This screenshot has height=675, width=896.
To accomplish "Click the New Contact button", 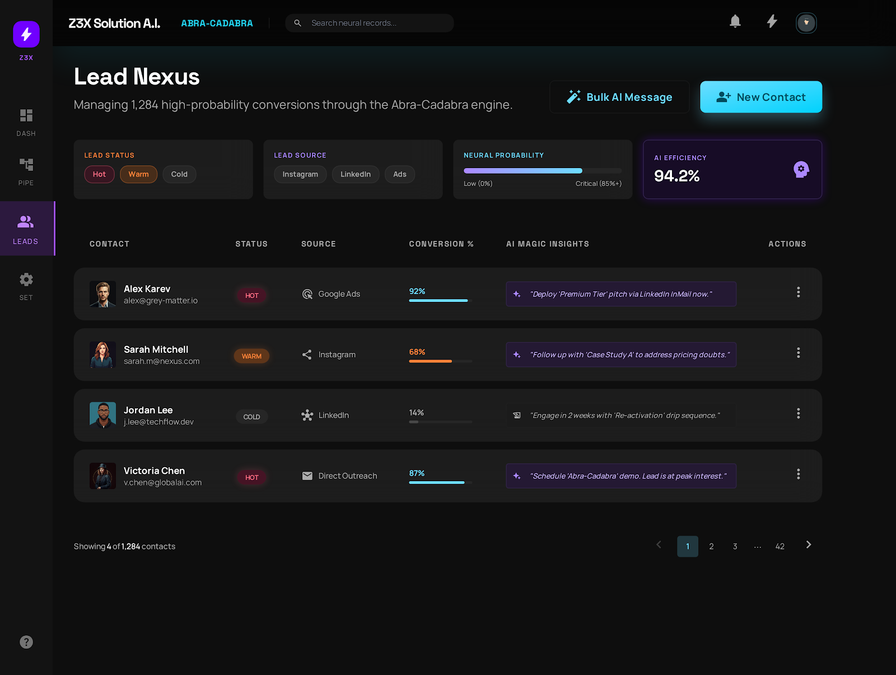I will point(760,97).
